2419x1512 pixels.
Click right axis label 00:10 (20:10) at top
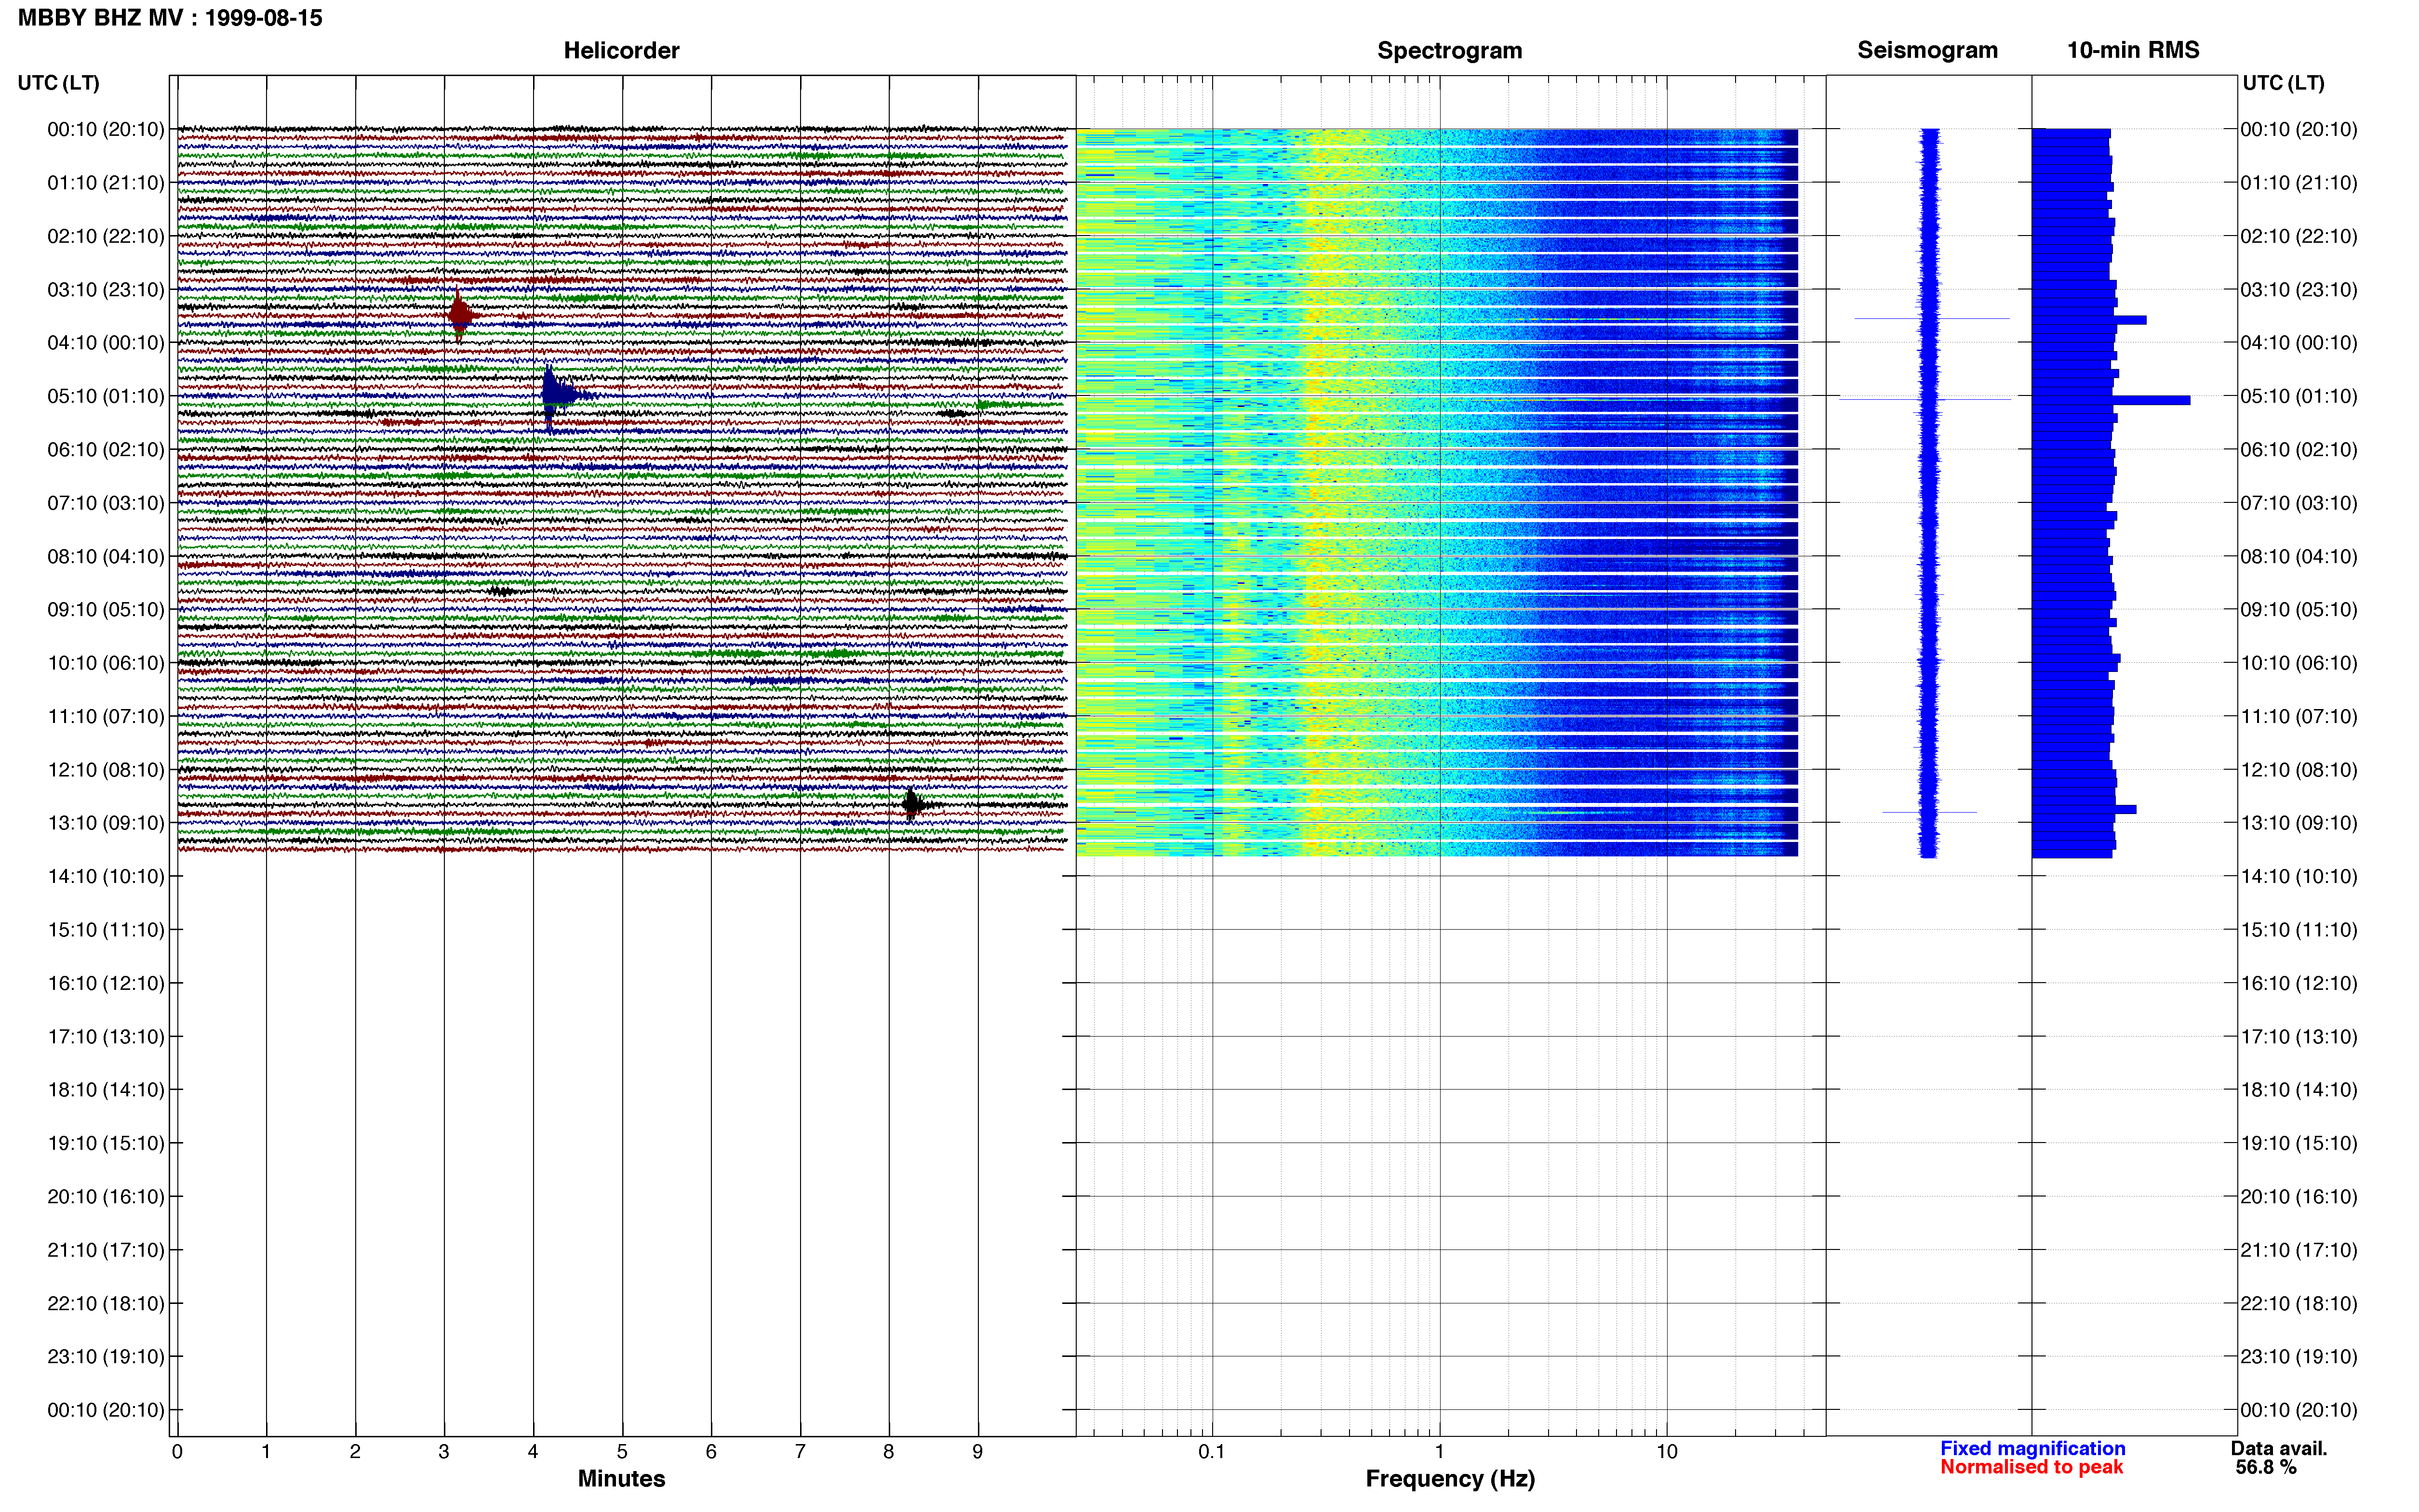(x=2299, y=129)
